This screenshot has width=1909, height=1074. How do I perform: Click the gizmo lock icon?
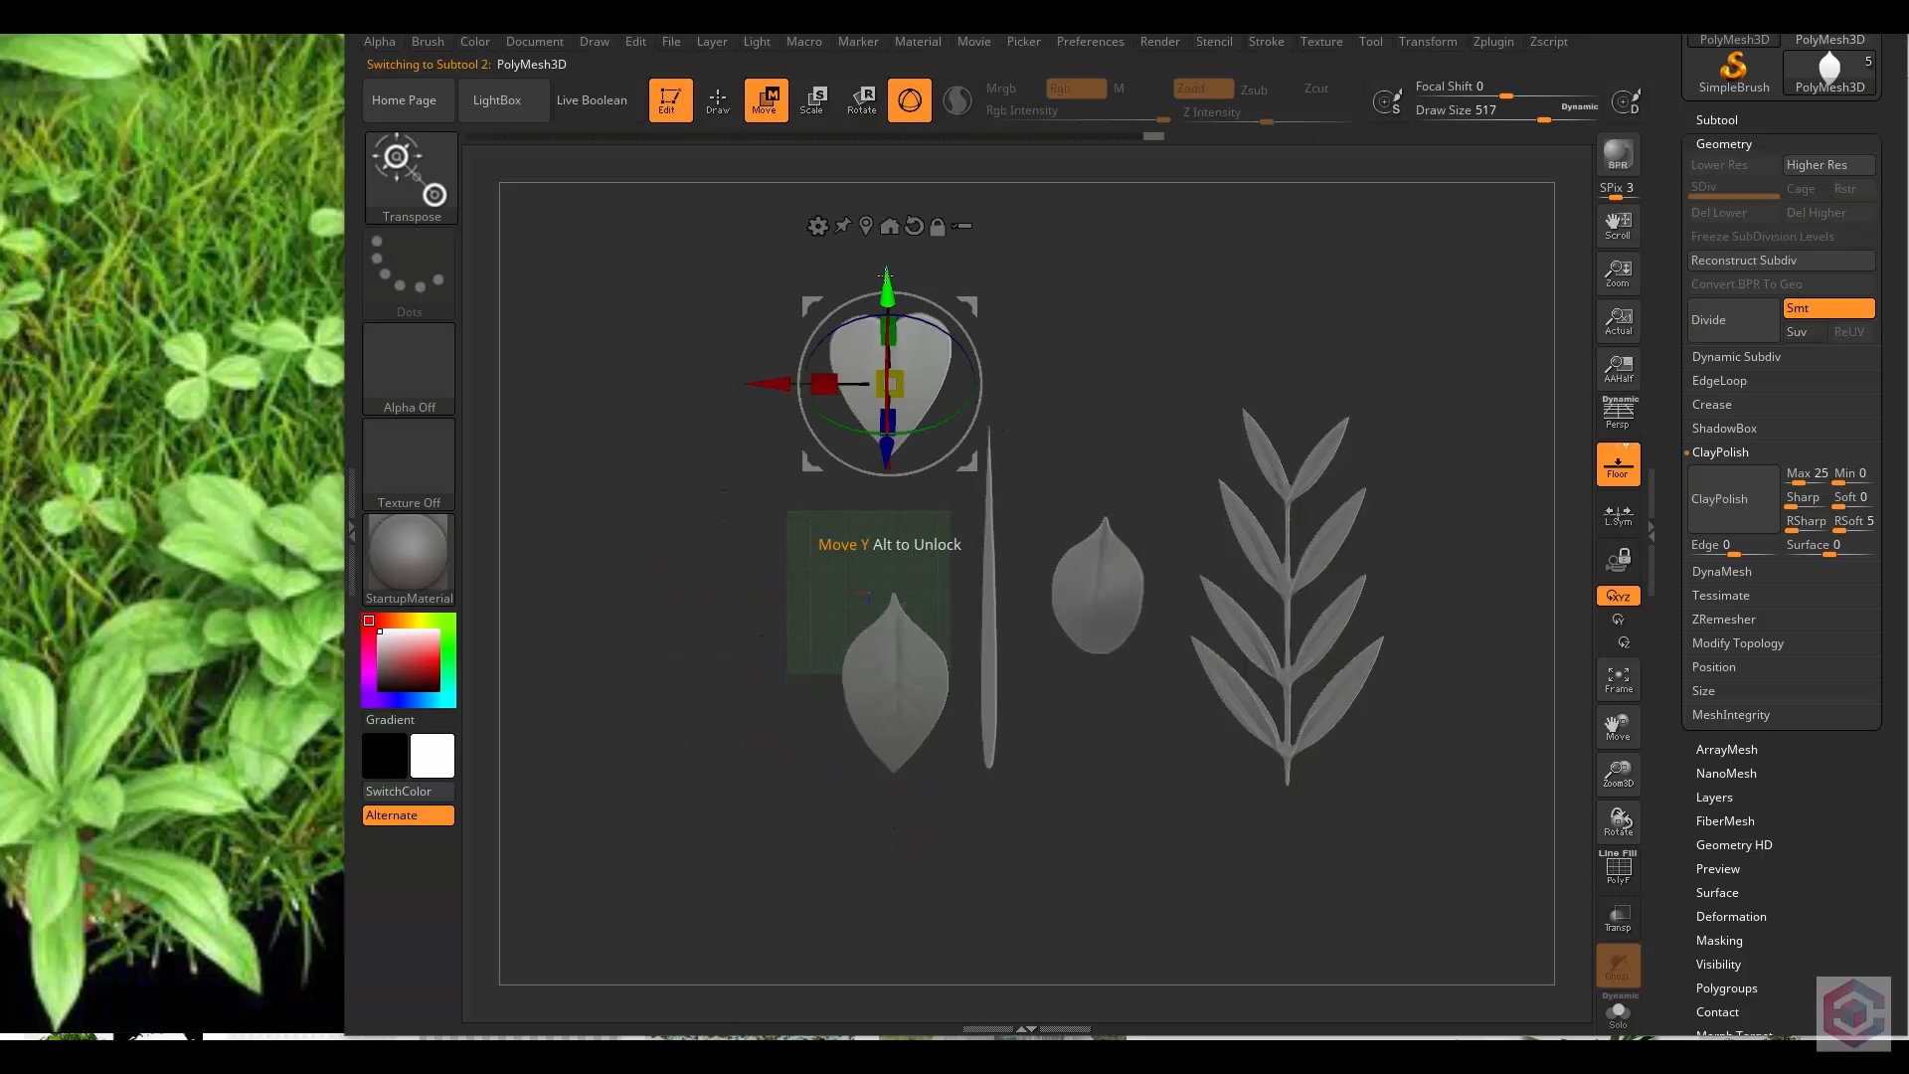pyautogui.click(x=937, y=227)
